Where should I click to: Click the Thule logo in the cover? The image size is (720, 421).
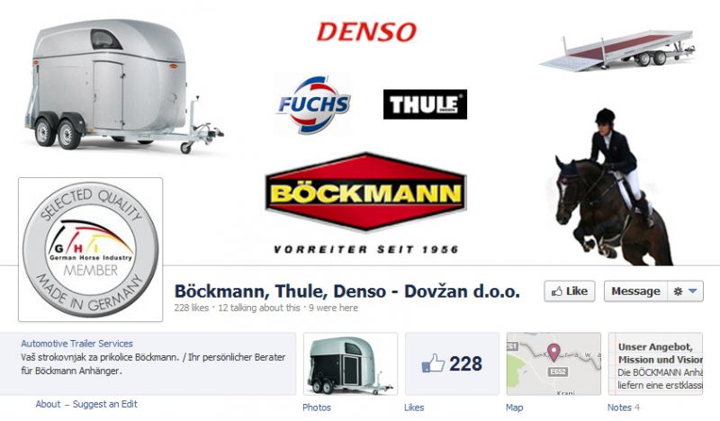(425, 104)
